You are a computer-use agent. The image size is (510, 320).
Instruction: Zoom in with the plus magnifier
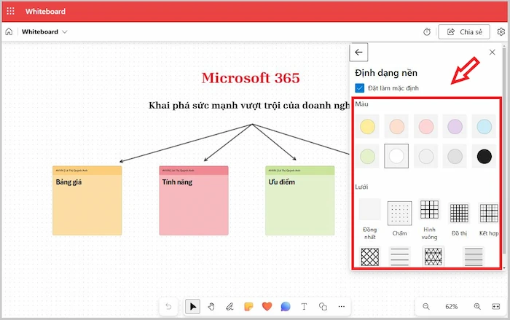(477, 306)
